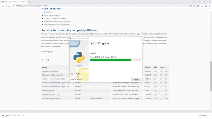The image size is (212, 119).
Task: Click the green setup progress bar
Action: click(116, 60)
